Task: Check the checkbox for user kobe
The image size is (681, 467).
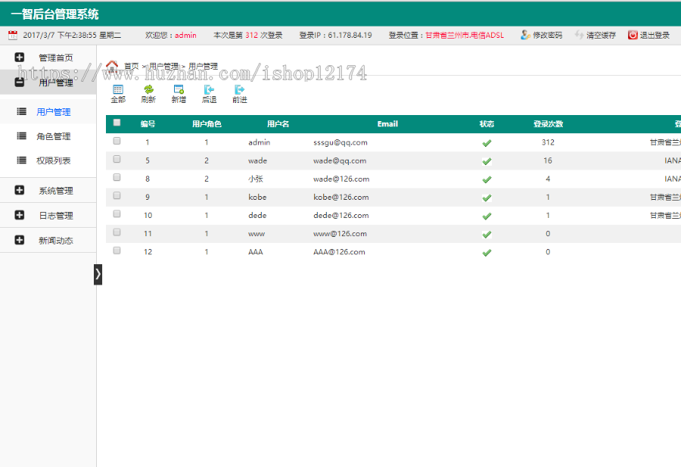Action: (x=116, y=195)
